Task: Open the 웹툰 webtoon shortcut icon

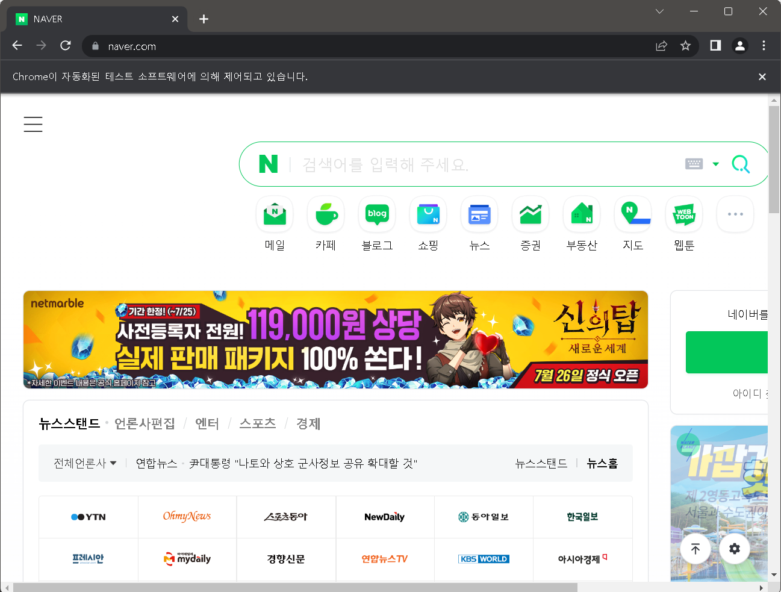Action: pyautogui.click(x=684, y=214)
